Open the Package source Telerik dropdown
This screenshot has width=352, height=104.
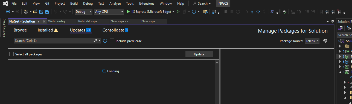(312, 41)
